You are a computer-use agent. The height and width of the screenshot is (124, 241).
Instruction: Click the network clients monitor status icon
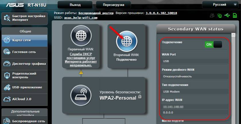220,15
